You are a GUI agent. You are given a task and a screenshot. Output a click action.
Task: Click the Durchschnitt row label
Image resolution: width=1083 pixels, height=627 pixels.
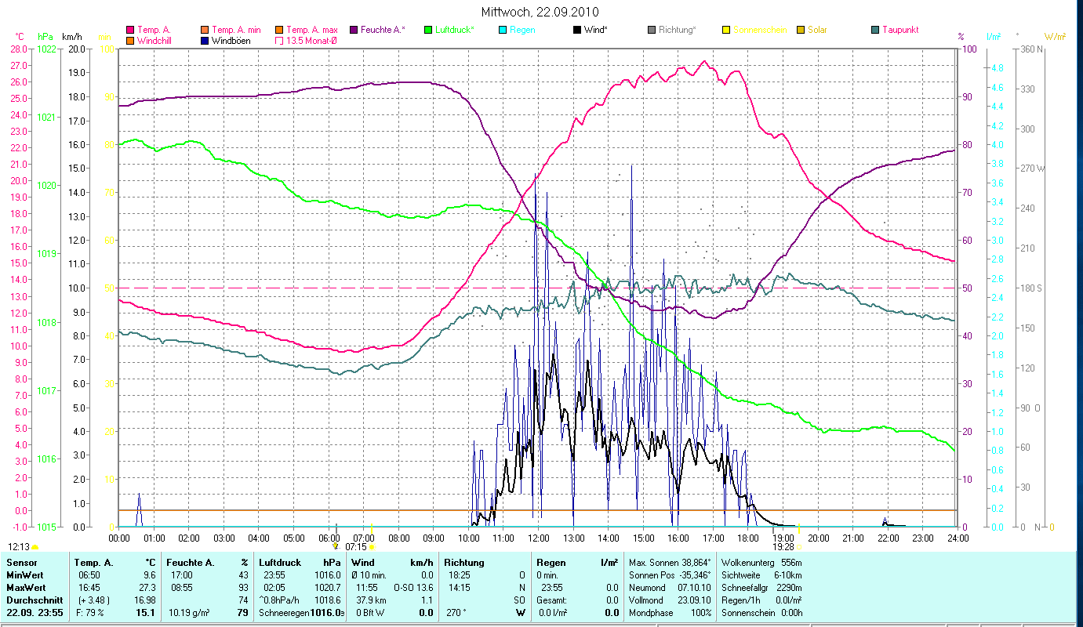point(34,600)
